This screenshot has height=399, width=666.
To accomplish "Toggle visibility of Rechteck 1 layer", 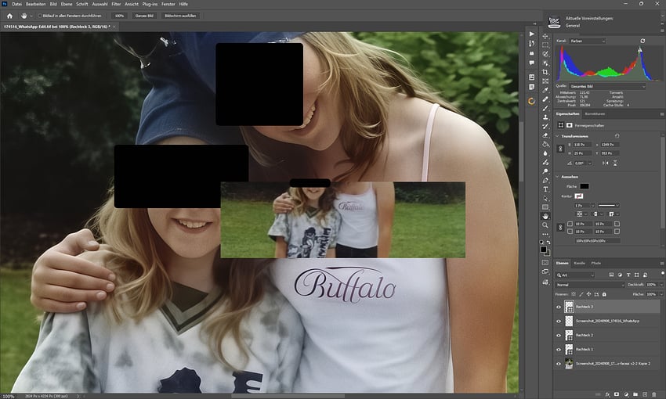I will pyautogui.click(x=559, y=349).
